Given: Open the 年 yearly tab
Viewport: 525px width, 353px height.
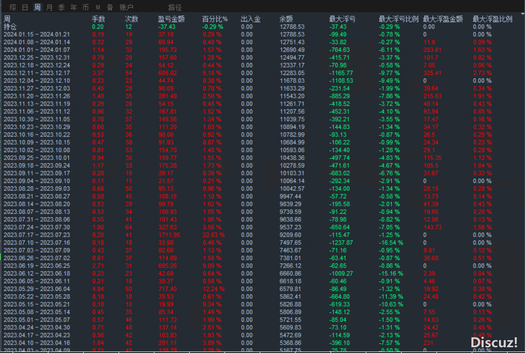Looking at the screenshot, I should pyautogui.click(x=73, y=7).
